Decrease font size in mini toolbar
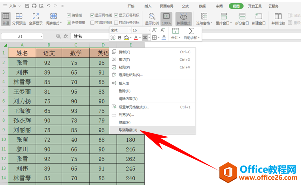The height and width of the screenshot is (186, 301). (x=163, y=30)
